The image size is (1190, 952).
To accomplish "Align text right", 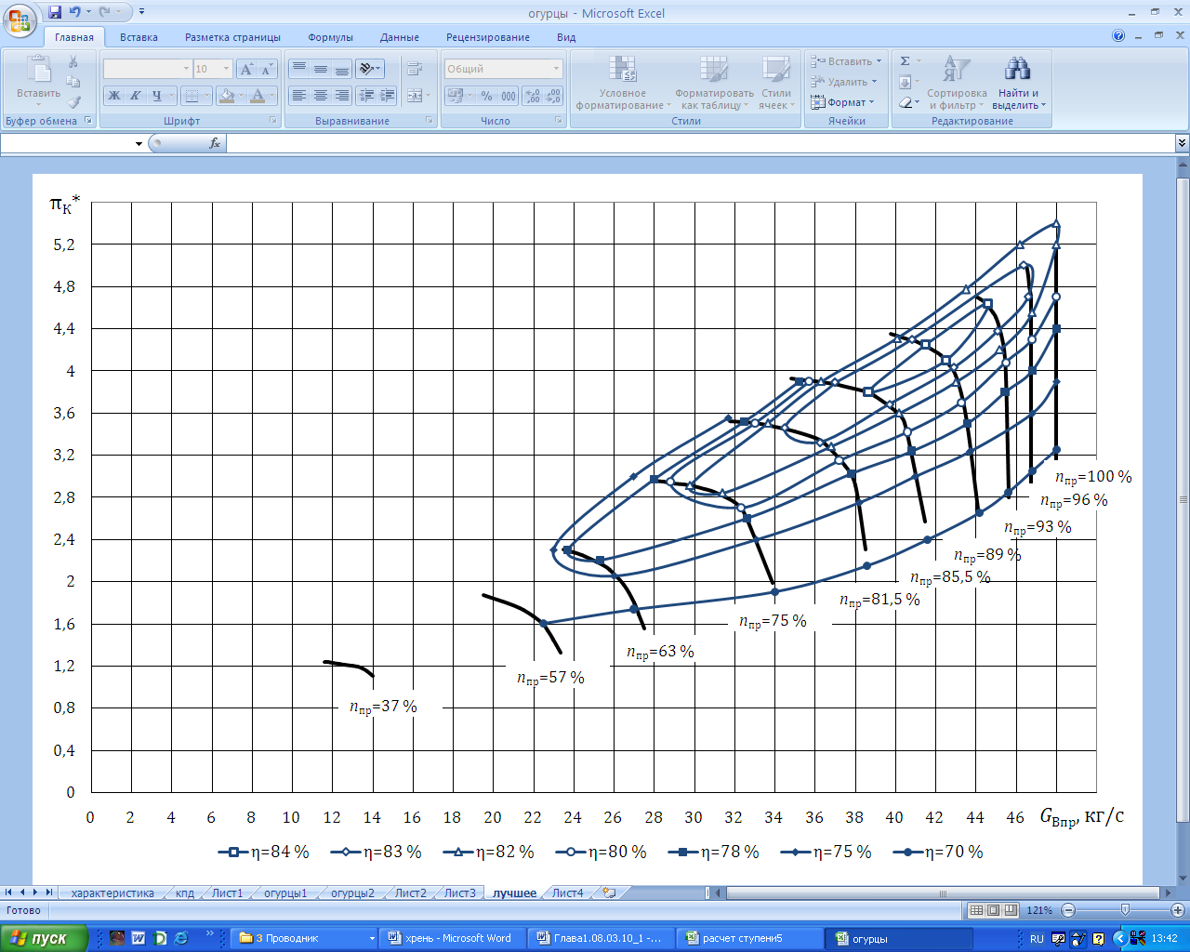I will click(x=342, y=96).
